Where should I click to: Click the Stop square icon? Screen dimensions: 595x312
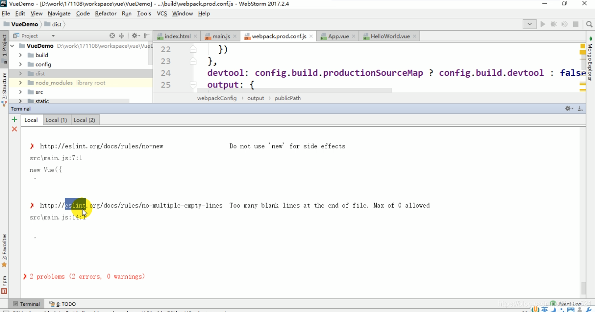pos(576,24)
